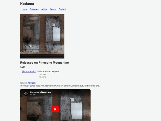Screen dimensions: 161x121
Task: Click the track name Stunned
Action: tap(43, 75)
